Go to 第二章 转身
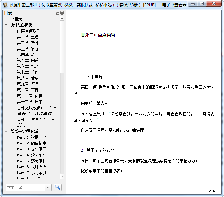The width and height of the screenshot is (224, 197). click(28, 43)
